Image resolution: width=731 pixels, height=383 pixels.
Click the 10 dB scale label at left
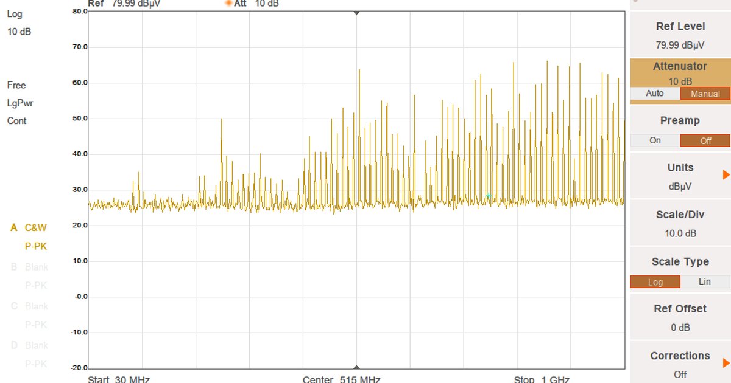pyautogui.click(x=19, y=32)
